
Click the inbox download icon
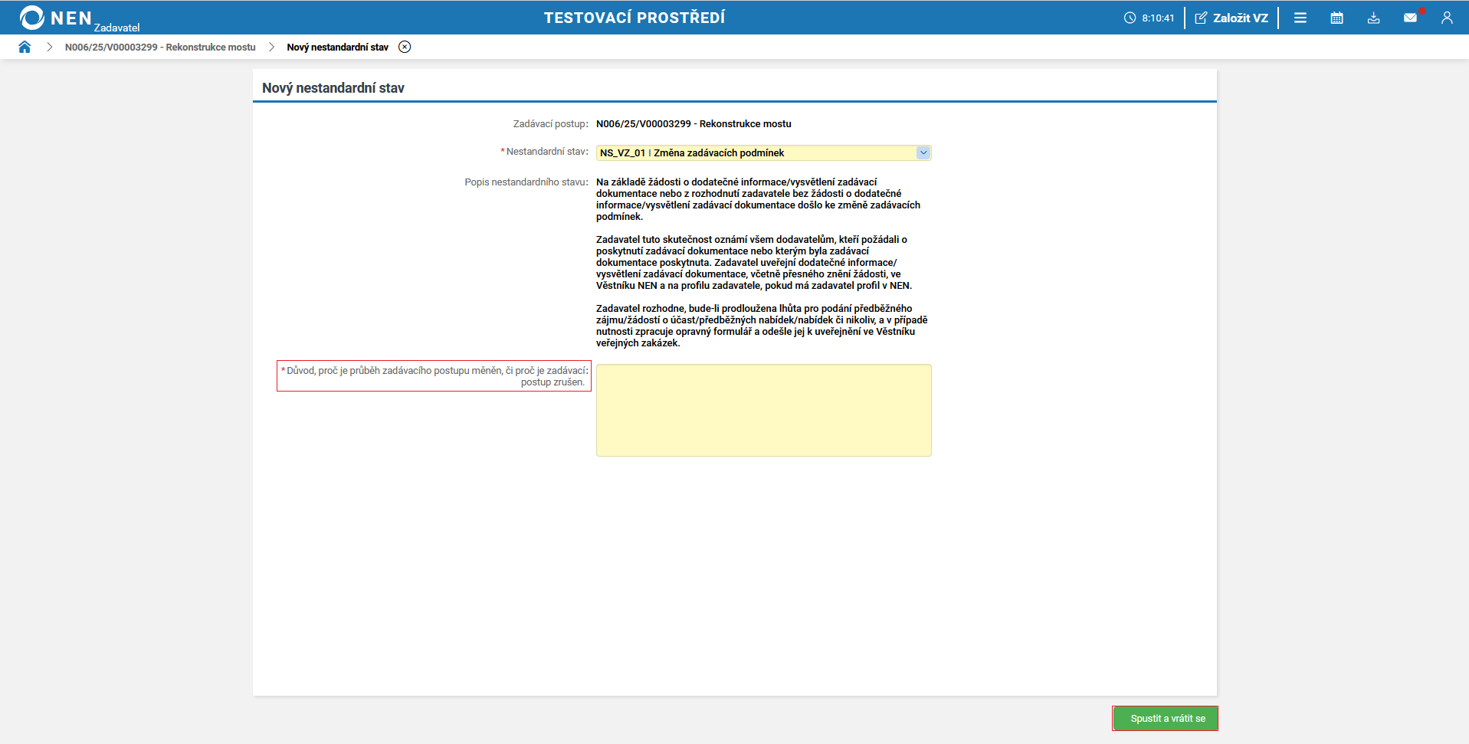[1373, 17]
